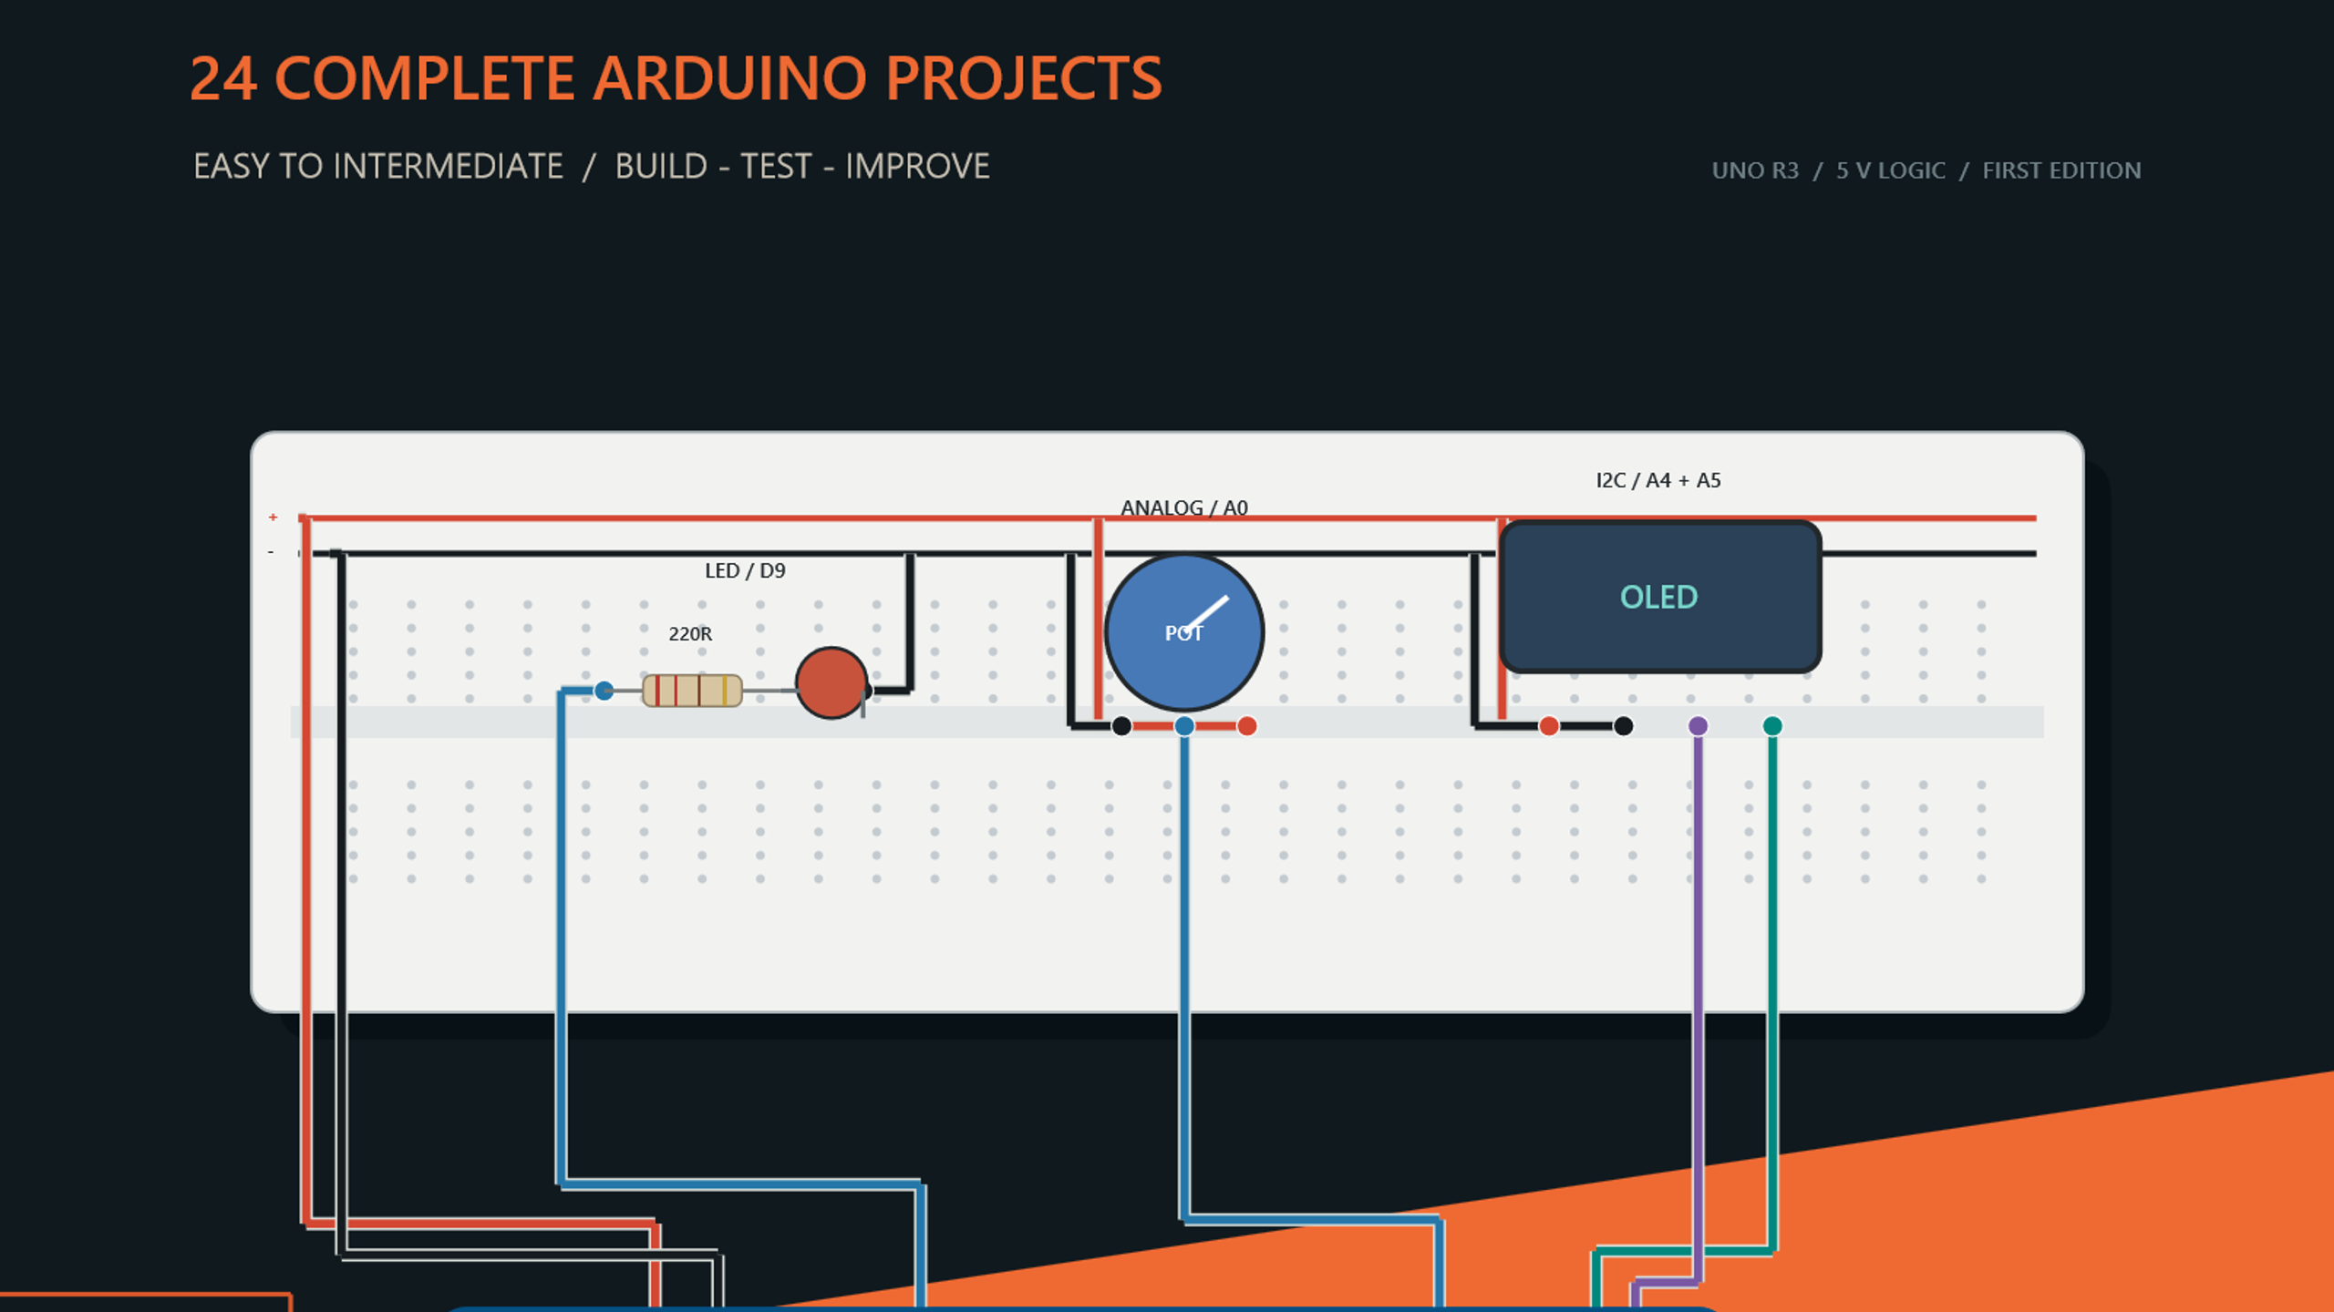
Task: Click the red '+' power rail marker
Action: pyautogui.click(x=273, y=518)
